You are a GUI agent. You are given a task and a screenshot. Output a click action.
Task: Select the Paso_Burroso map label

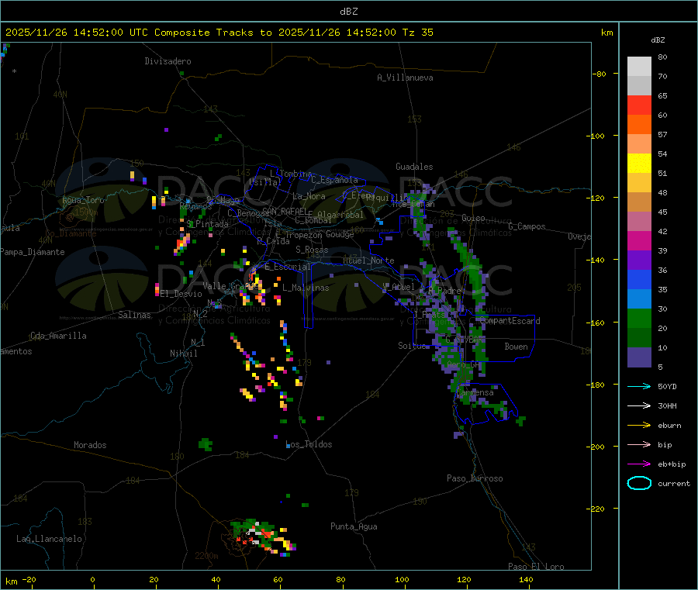[475, 478]
